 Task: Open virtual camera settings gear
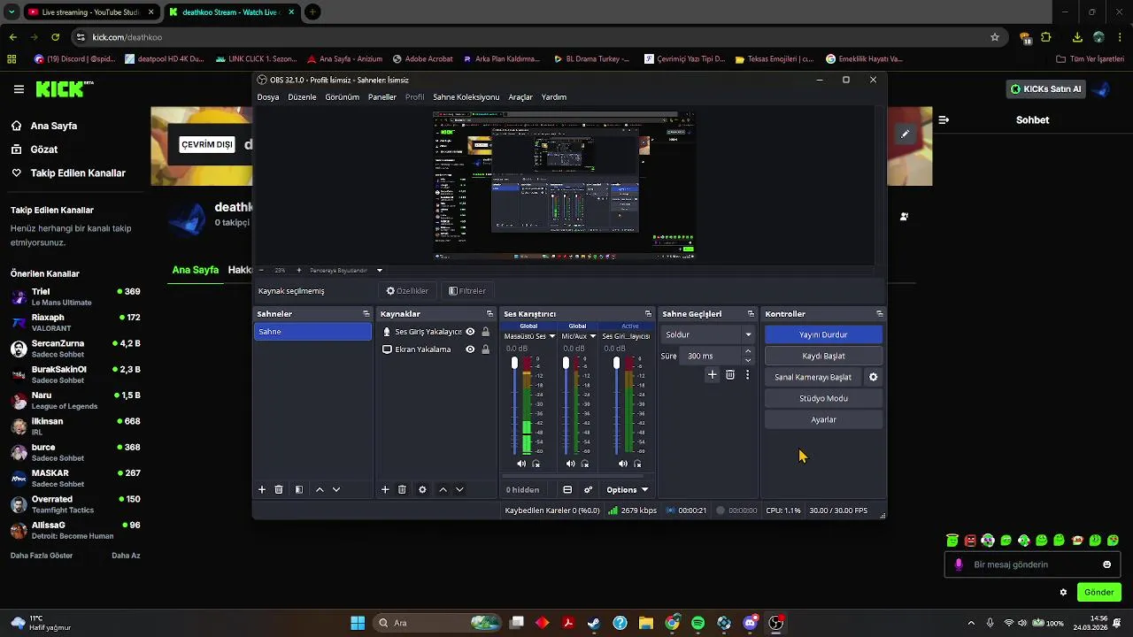point(874,377)
